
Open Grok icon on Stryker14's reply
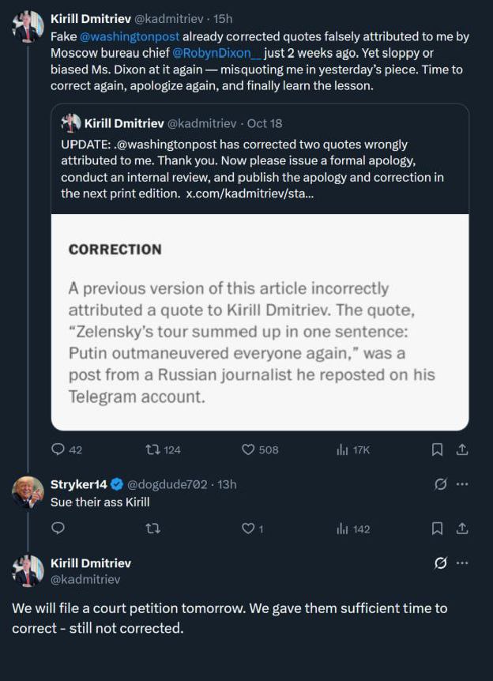442,484
